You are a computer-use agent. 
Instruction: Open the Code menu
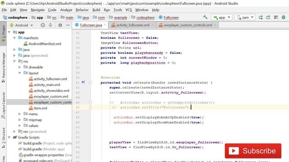pos(52,10)
